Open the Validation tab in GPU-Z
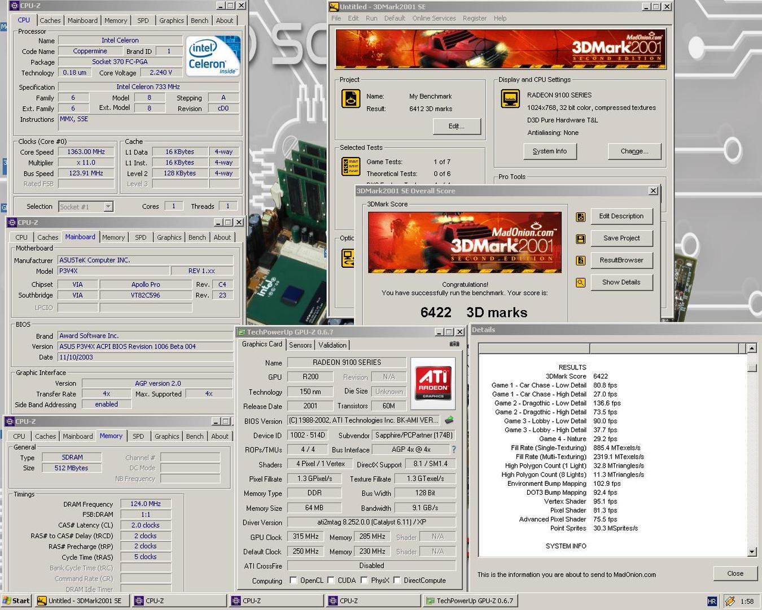 coord(332,345)
